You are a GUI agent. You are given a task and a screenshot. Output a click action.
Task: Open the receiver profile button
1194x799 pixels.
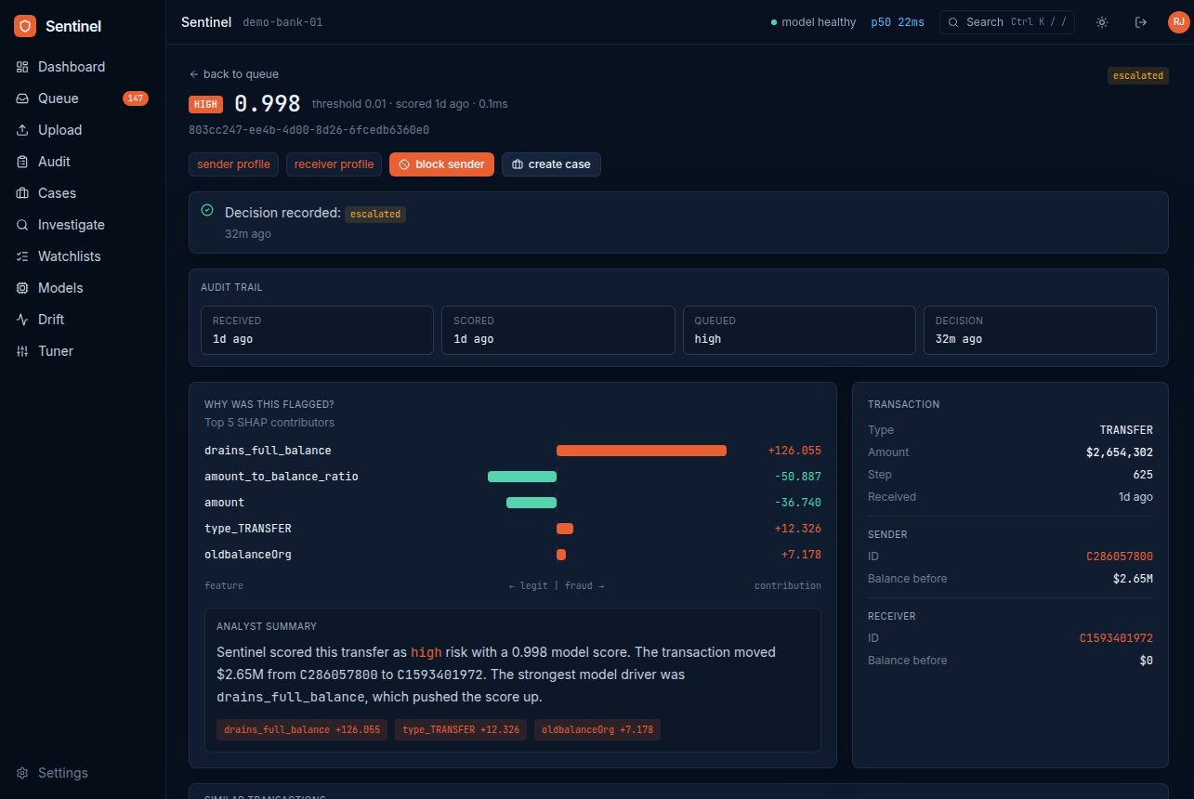(334, 164)
